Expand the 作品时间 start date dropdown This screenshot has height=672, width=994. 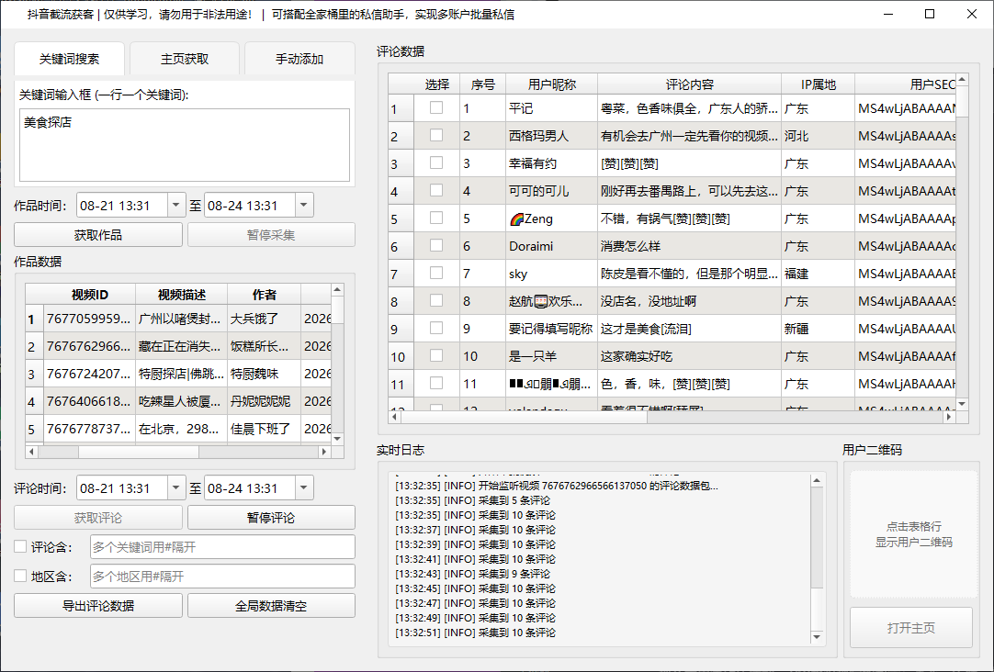(176, 206)
